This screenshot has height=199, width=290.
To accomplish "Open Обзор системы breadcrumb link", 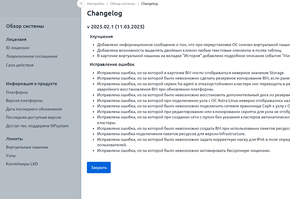I will click(x=123, y=4).
